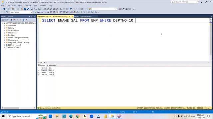This screenshot has width=213, height=119.
Task: Click the Execute query button
Action: [39, 12]
